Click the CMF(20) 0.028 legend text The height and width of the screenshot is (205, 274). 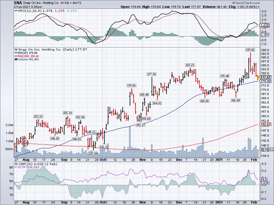(37, 164)
